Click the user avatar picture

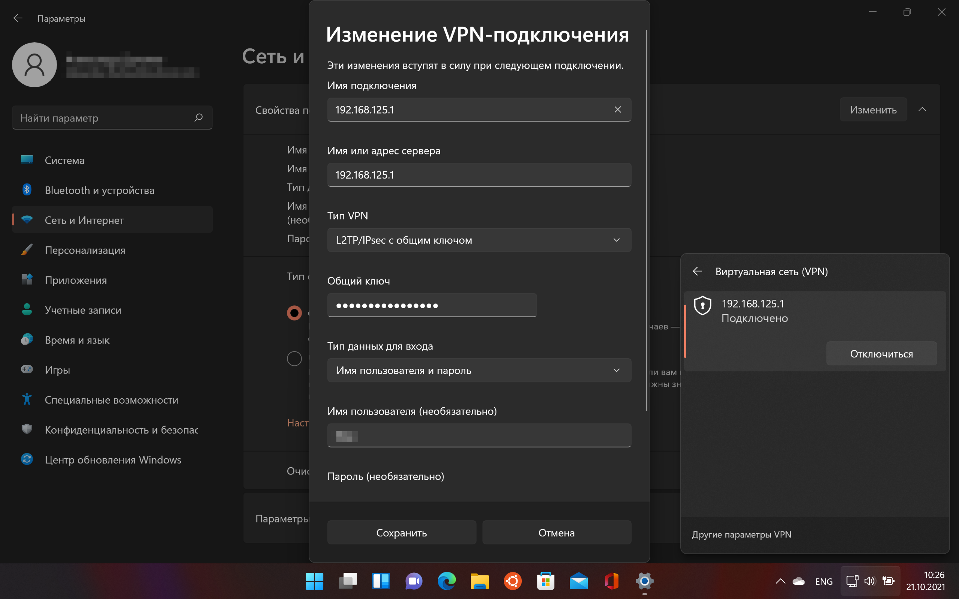click(x=35, y=65)
